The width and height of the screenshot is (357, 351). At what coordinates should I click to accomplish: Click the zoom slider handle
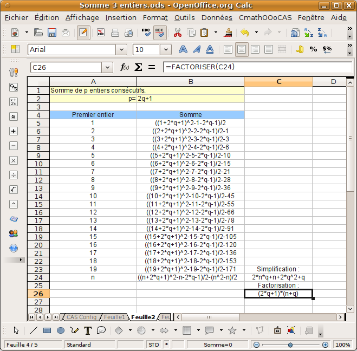pyautogui.click(x=290, y=344)
